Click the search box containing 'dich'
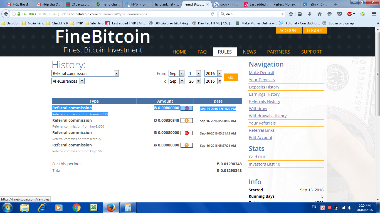Screen dimensions: 380x213 pos(252,14)
